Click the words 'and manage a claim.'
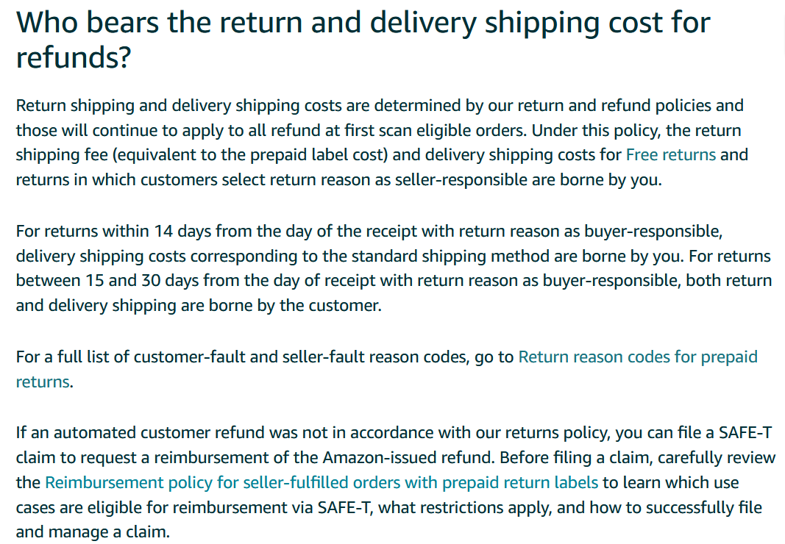 93,532
